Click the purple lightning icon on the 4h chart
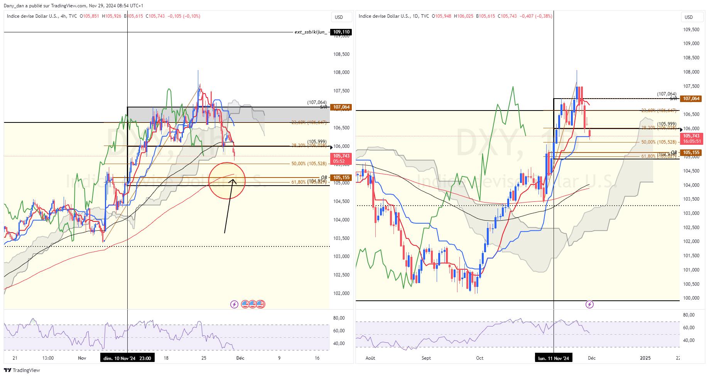The width and height of the screenshot is (709, 377). coord(234,304)
